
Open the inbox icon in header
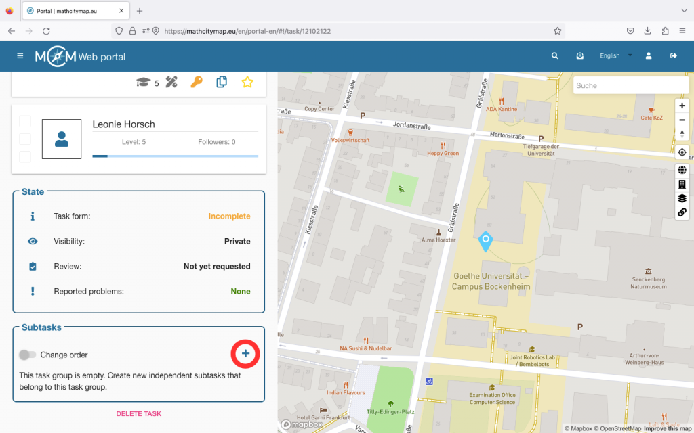click(580, 56)
